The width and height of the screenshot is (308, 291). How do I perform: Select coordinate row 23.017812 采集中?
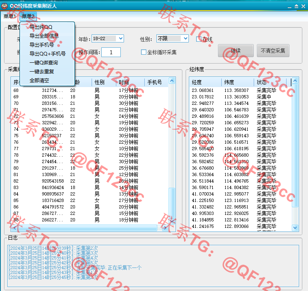click(x=241, y=97)
